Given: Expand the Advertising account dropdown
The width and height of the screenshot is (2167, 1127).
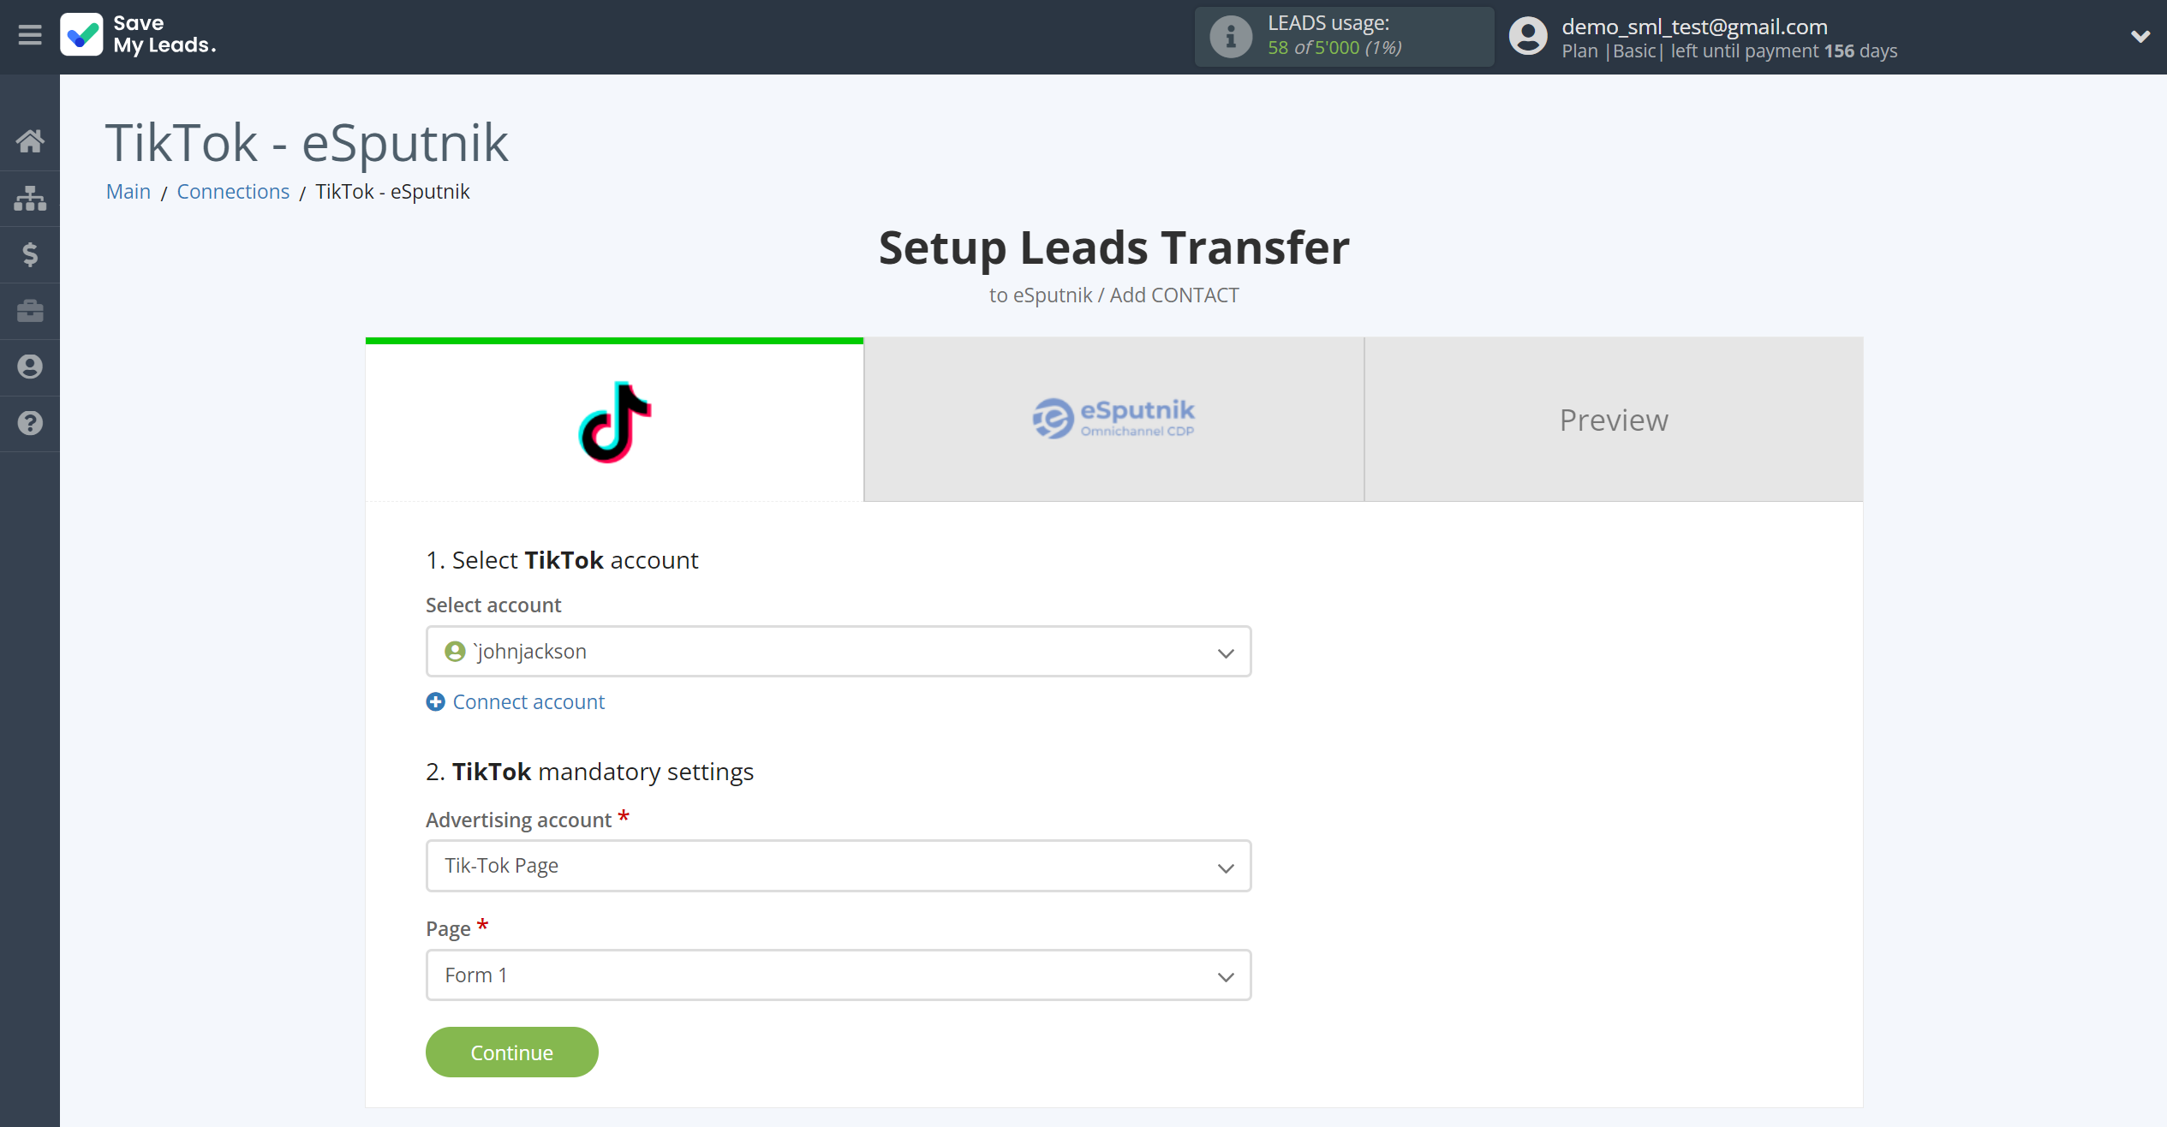Looking at the screenshot, I should tap(837, 866).
